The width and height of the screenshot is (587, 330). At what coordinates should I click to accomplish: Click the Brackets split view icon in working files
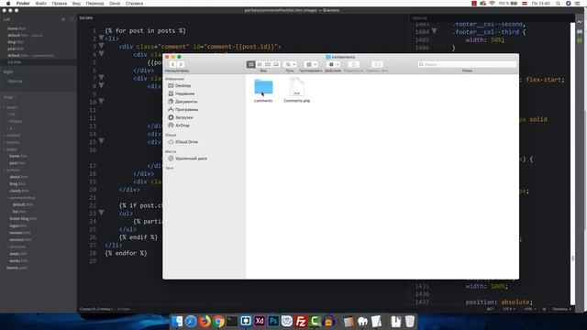(72, 19)
